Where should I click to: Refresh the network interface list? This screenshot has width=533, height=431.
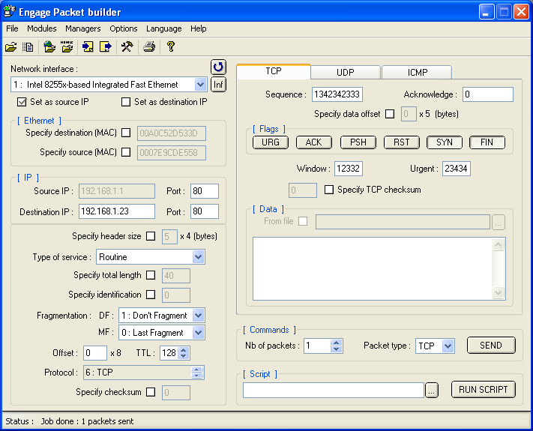point(218,67)
